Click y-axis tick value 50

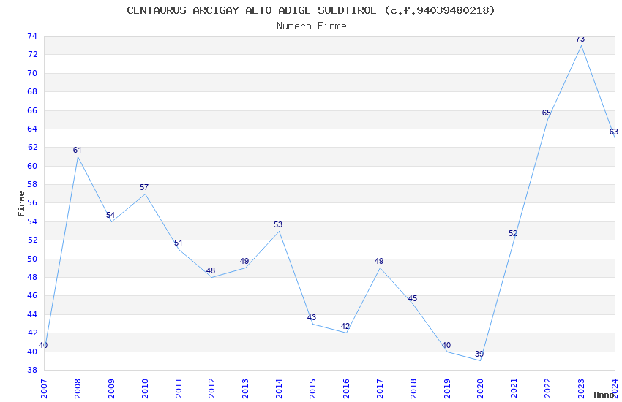click(32, 259)
